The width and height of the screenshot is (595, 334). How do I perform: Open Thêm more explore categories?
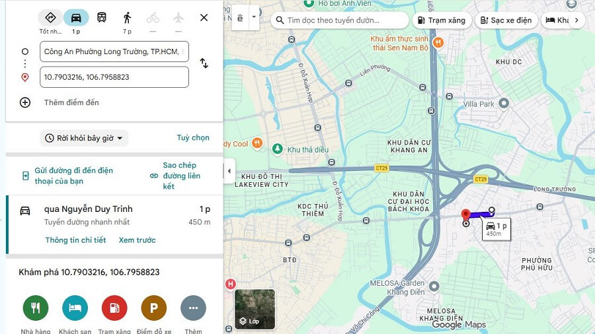[193, 308]
